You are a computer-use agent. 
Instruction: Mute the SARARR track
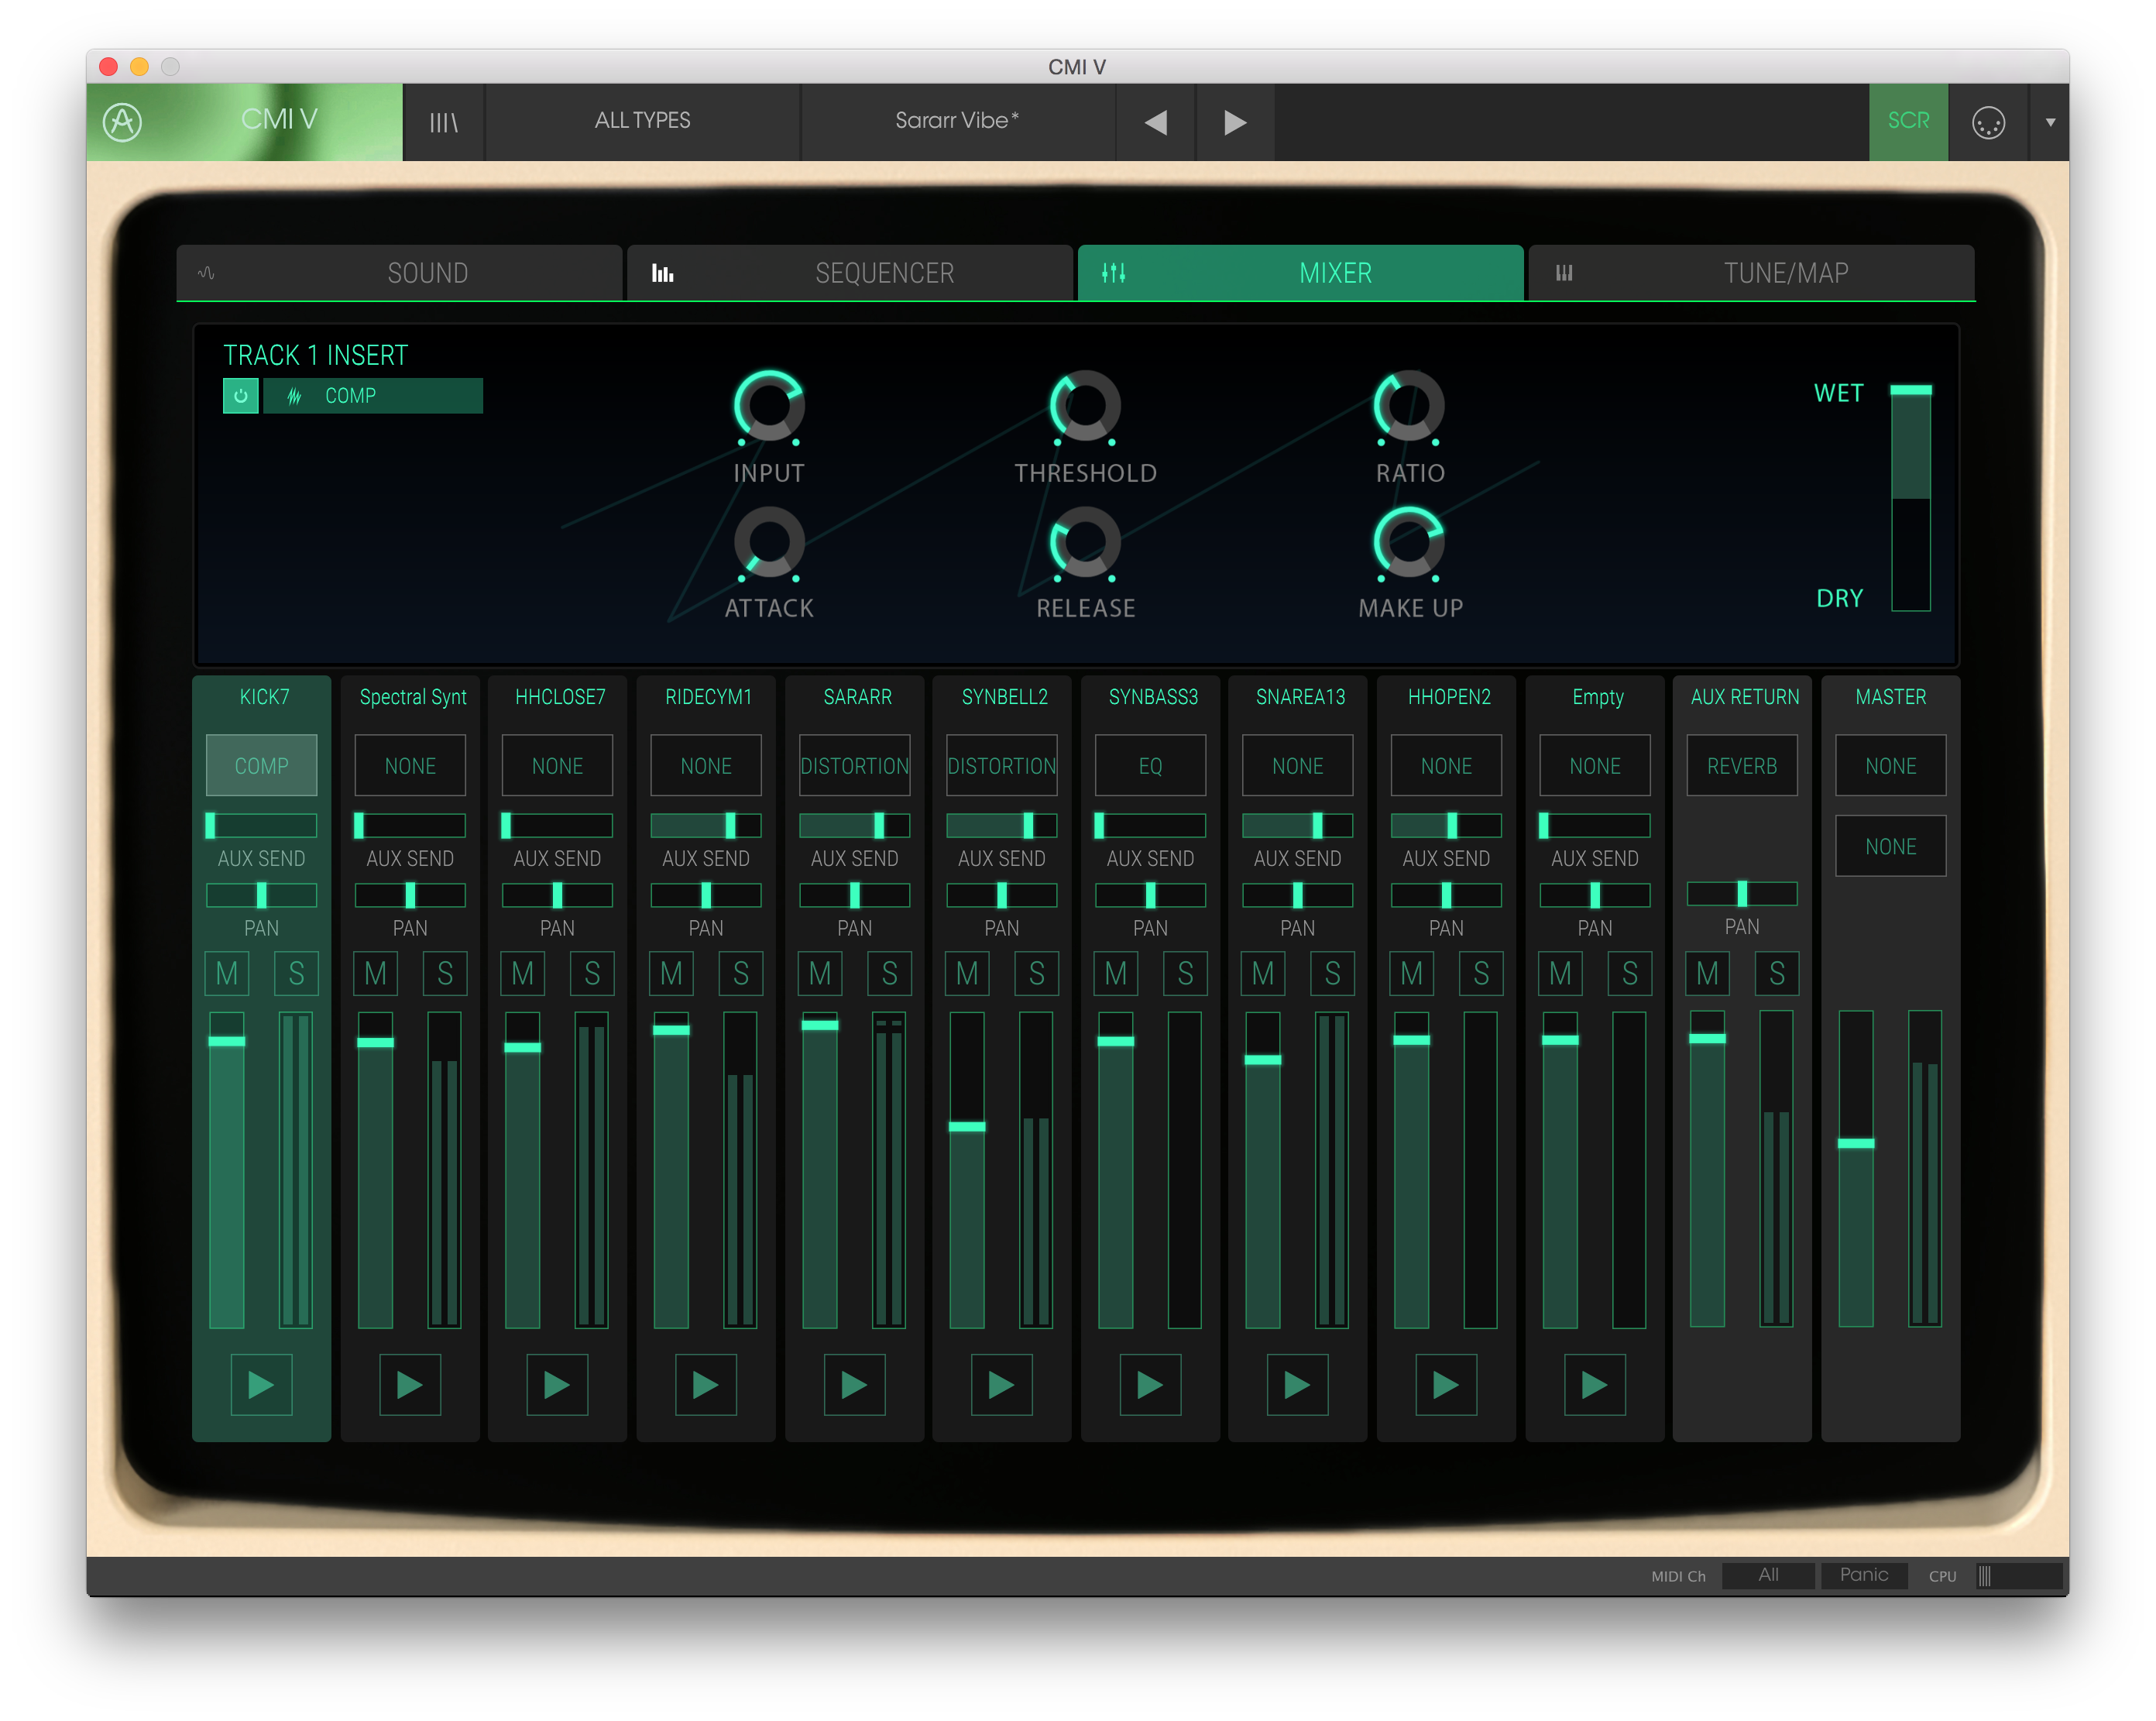(x=820, y=973)
